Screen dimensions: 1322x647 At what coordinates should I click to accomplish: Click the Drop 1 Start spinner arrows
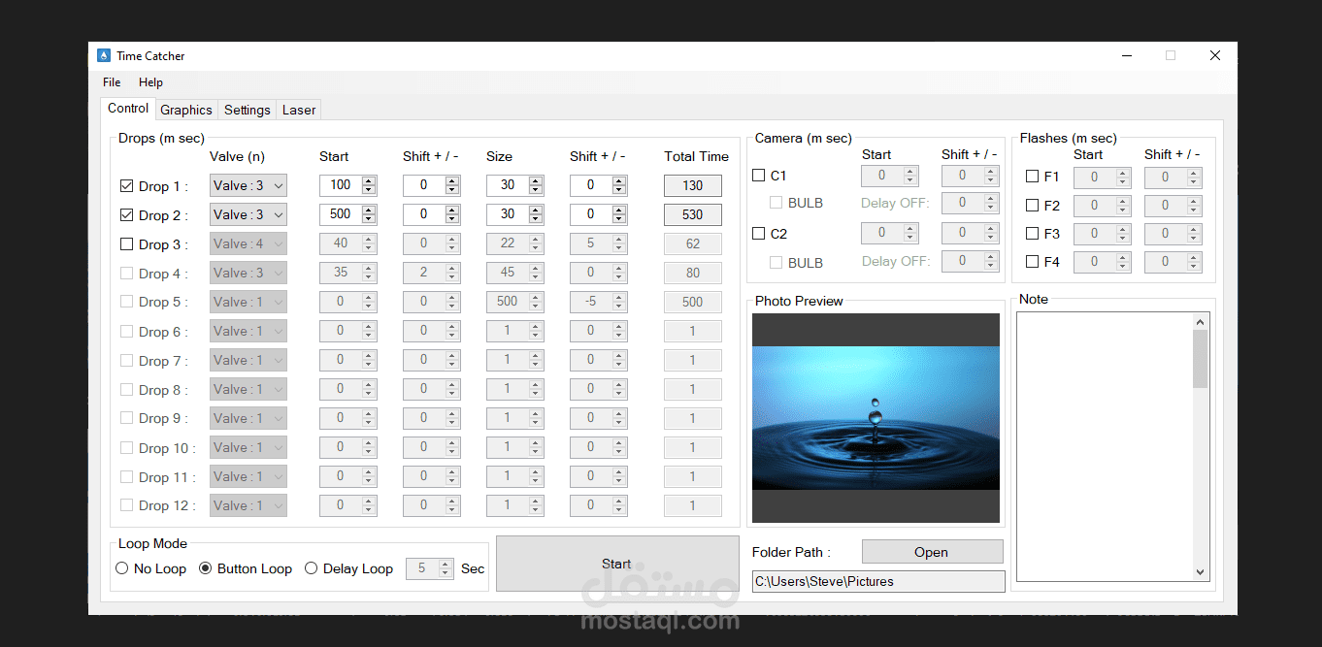coord(369,185)
